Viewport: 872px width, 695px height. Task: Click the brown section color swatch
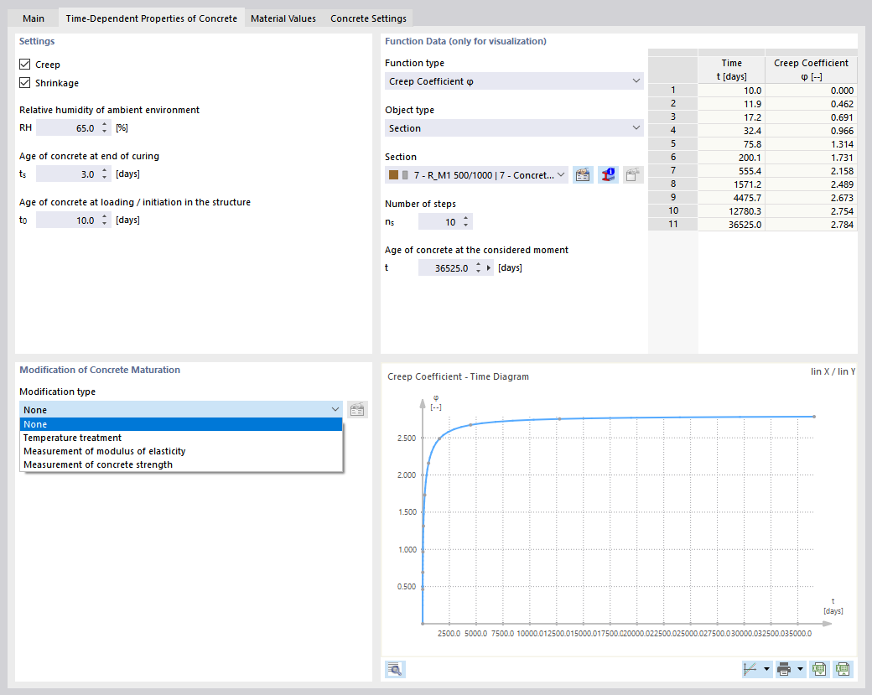coord(394,175)
